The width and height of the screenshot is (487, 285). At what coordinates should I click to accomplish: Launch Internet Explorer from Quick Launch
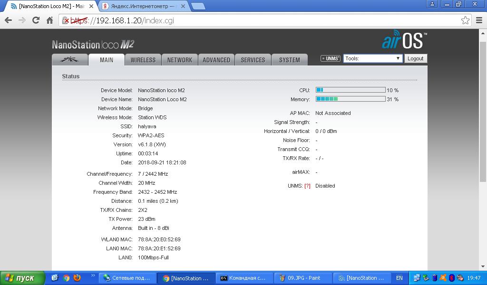tap(55, 278)
